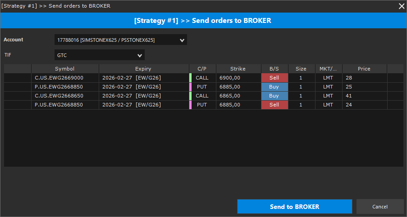Image resolution: width=407 pixels, height=217 pixels.
Task: Click the green CALL color marker in row one
Action: pos(190,78)
